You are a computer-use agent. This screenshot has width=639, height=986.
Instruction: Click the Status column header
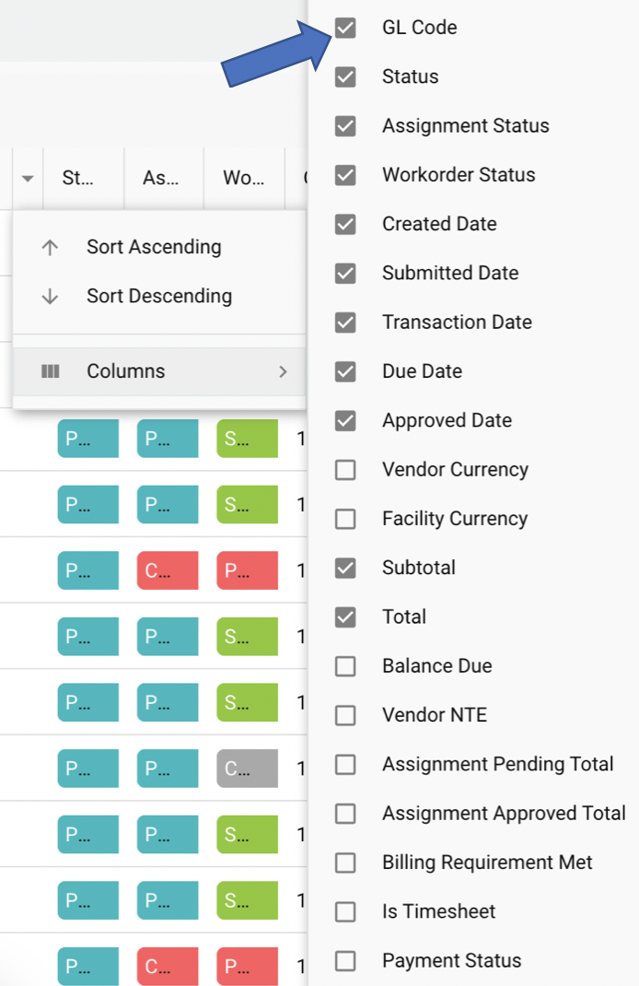(77, 178)
